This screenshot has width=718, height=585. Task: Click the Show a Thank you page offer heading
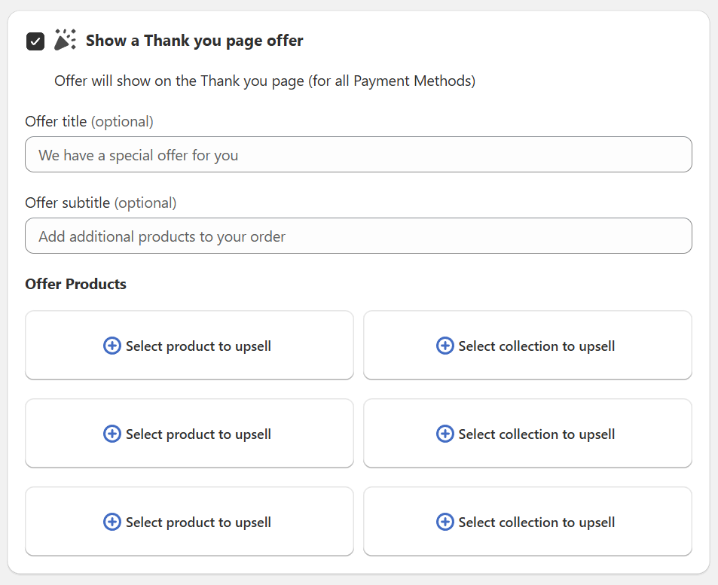click(x=194, y=41)
